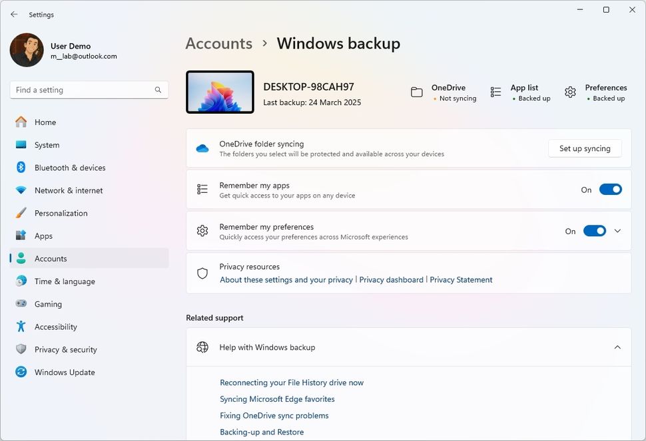Click the OneDrive folder status icon
This screenshot has height=441, width=646.
coord(417,92)
